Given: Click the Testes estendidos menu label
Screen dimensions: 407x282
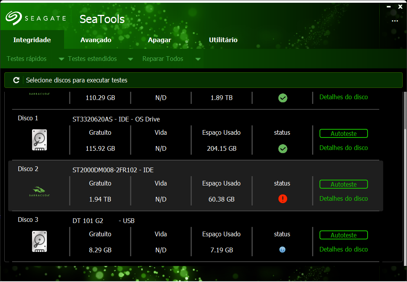Looking at the screenshot, I should (93, 59).
